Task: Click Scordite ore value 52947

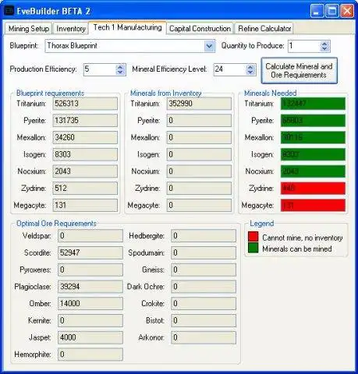Action: tap(90, 252)
